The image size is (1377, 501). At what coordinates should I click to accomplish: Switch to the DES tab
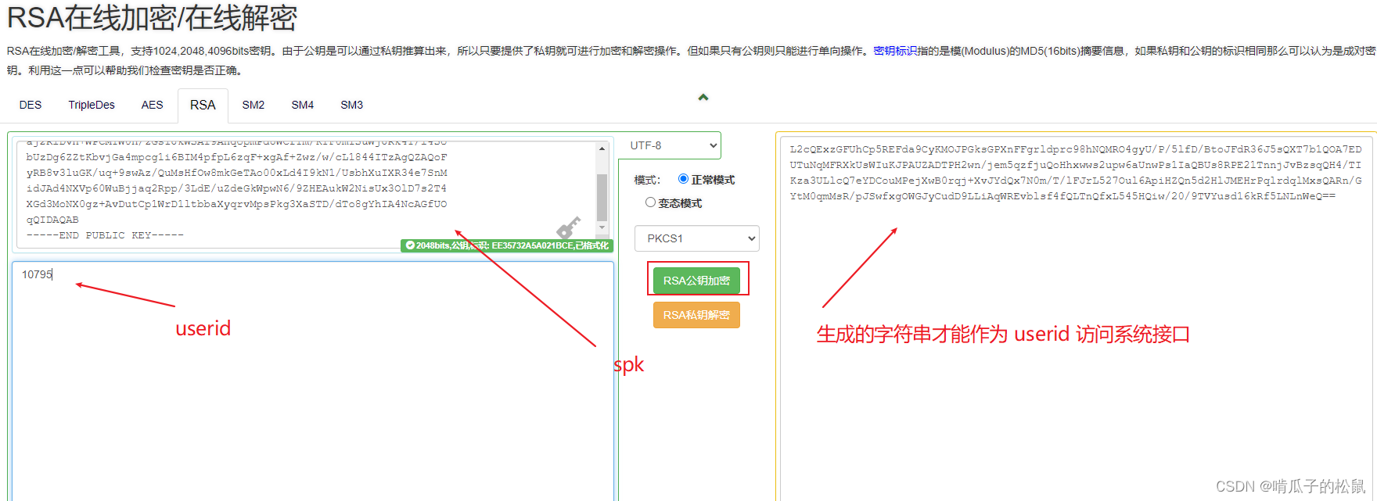(31, 105)
